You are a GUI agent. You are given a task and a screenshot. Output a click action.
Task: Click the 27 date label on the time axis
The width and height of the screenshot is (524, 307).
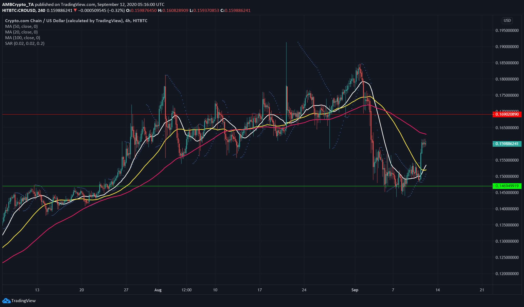coord(126,290)
